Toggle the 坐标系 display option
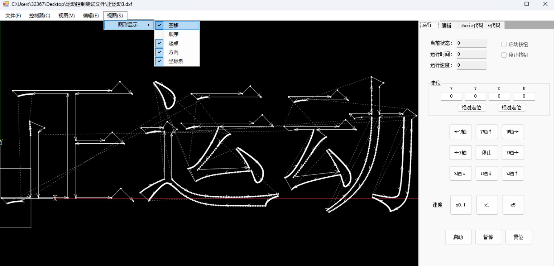This screenshot has width=554, height=266. [177, 61]
